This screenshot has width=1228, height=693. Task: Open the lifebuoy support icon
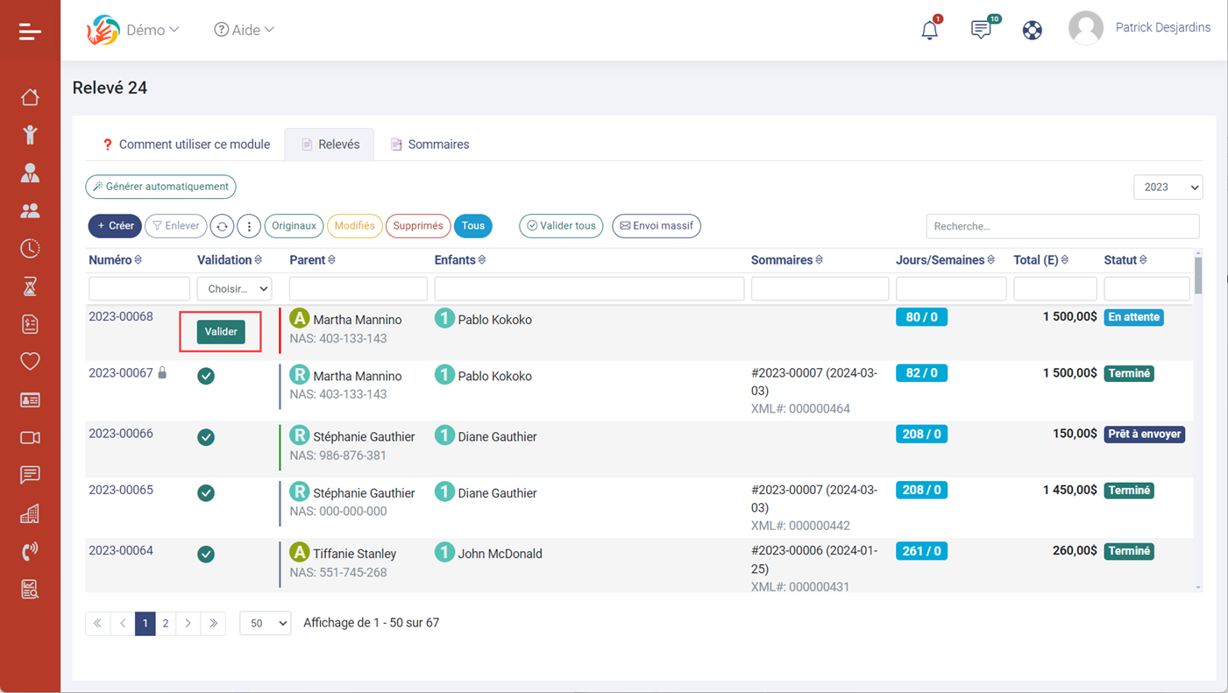pyautogui.click(x=1033, y=30)
